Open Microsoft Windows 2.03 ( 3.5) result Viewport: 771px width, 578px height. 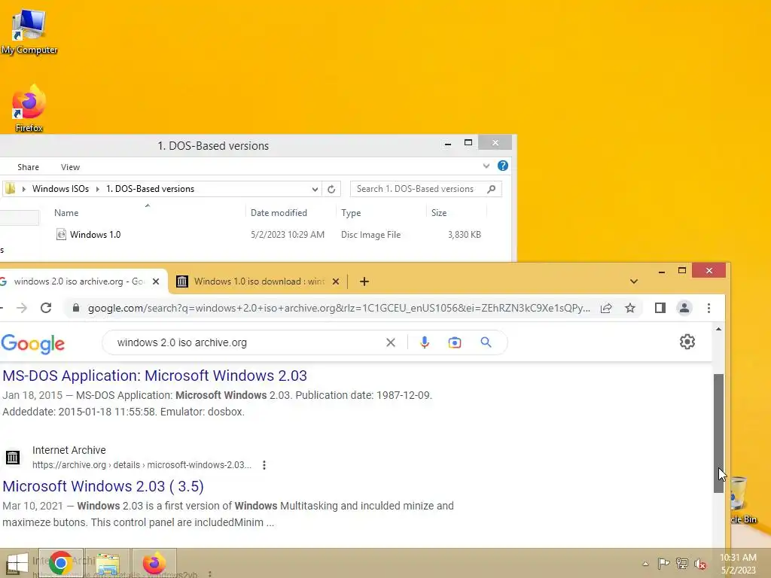[102, 486]
